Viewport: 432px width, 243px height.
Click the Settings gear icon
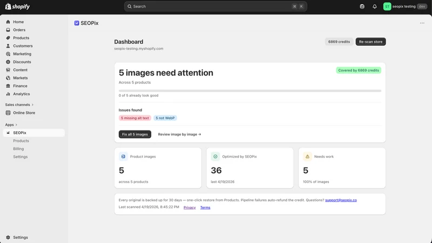[8, 237]
